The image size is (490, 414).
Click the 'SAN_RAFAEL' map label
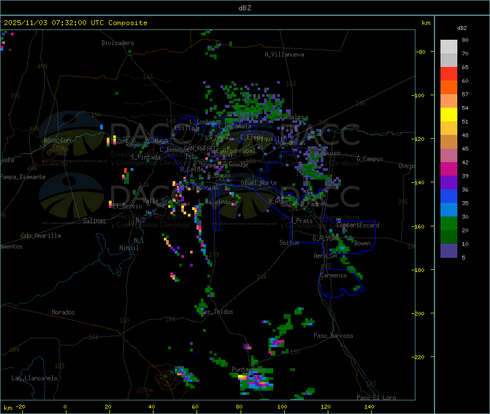point(200,149)
